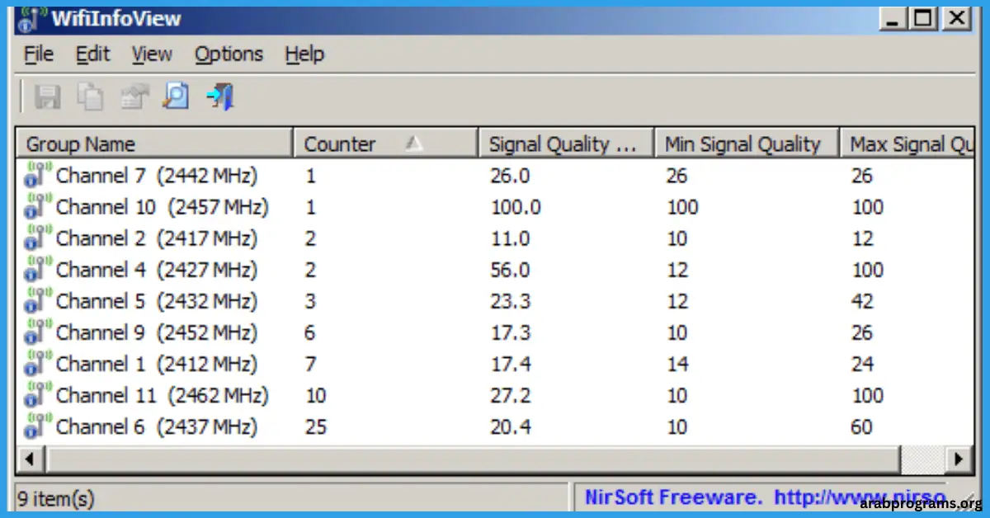
Task: Sort by the Signal Quality column header
Action: pyautogui.click(x=566, y=144)
